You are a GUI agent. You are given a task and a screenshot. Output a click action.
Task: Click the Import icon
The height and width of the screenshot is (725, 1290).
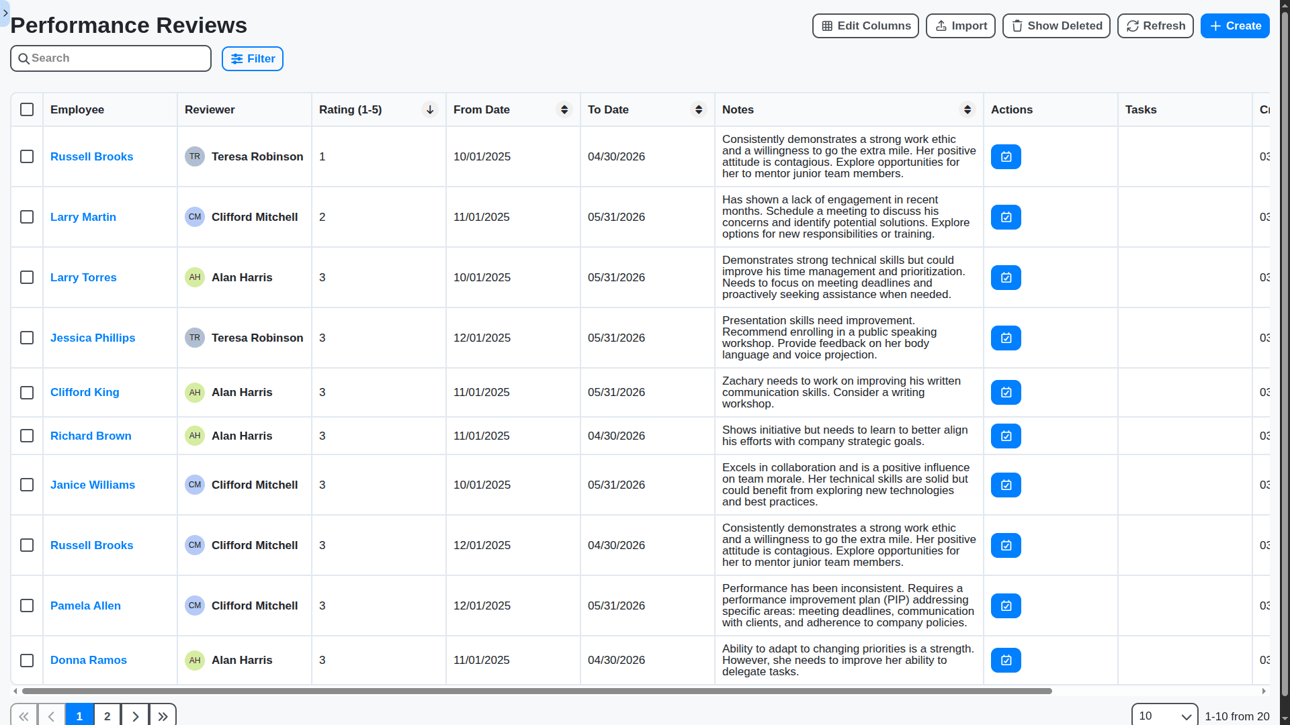(x=941, y=26)
